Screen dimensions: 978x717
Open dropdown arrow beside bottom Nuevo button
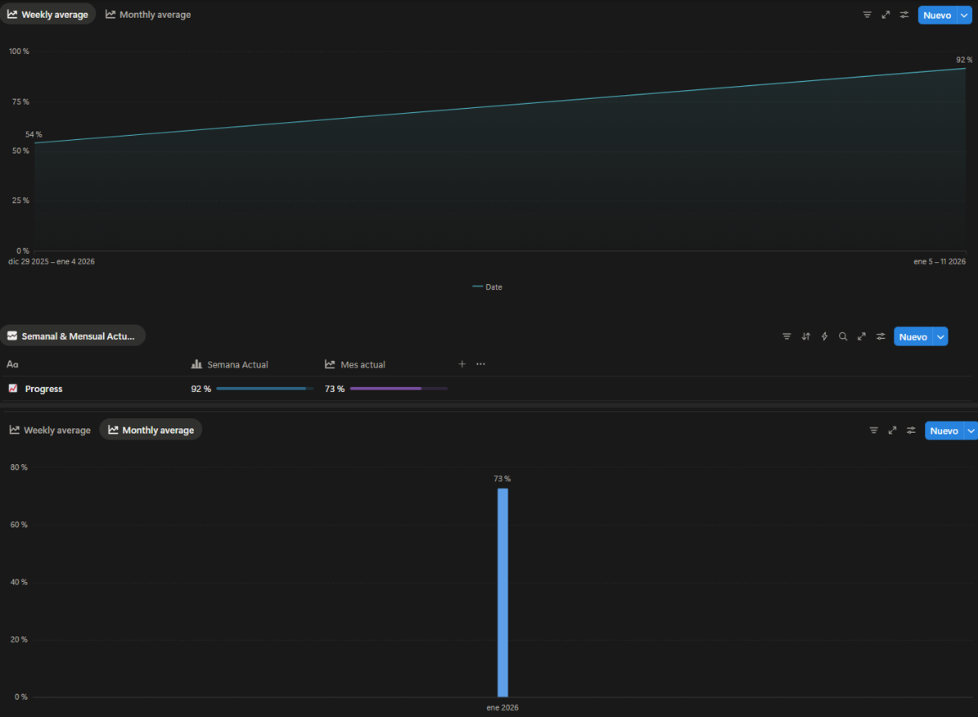click(x=971, y=431)
